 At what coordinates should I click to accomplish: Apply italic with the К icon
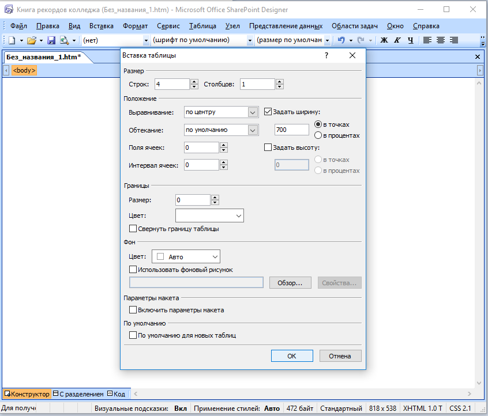click(397, 40)
